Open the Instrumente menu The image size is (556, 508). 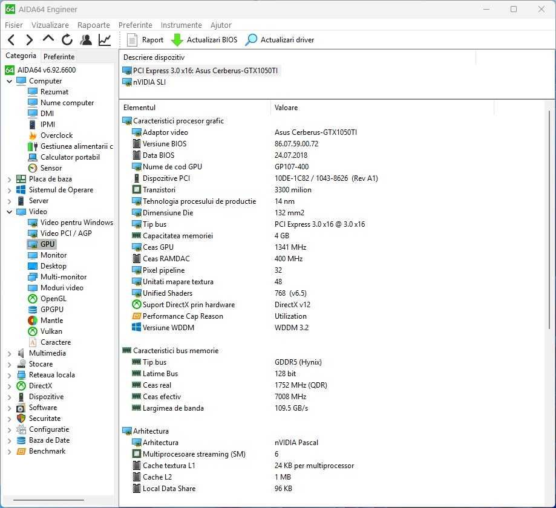point(181,25)
